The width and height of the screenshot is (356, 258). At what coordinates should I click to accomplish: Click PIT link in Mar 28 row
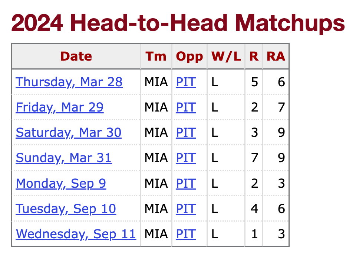[185, 82]
